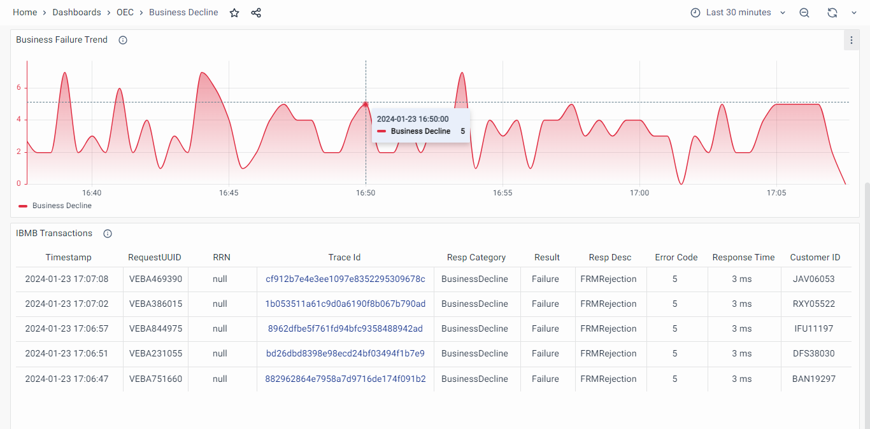The image size is (870, 429).
Task: Navigate to OEC folder breadcrumb
Action: [x=125, y=13]
